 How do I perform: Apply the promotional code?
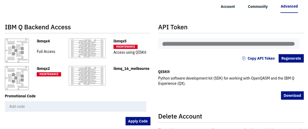pyautogui.click(x=138, y=121)
